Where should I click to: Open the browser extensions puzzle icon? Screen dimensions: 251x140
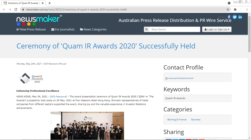[235, 9]
